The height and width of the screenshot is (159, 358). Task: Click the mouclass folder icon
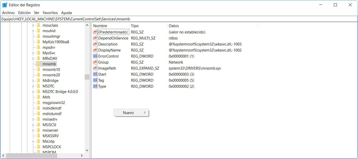tap(38, 25)
